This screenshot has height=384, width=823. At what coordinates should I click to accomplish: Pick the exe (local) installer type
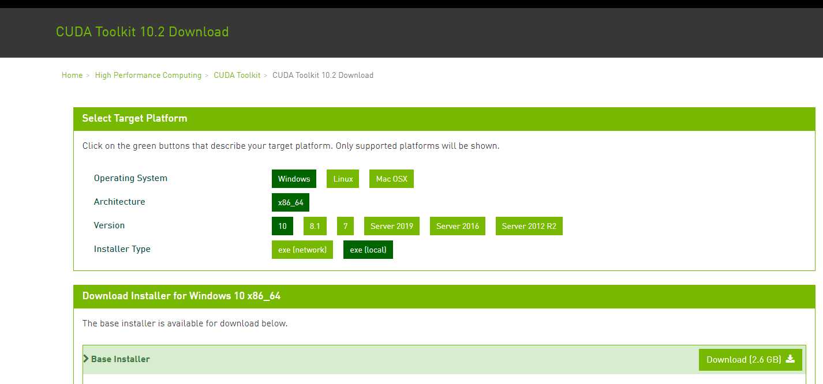point(368,250)
